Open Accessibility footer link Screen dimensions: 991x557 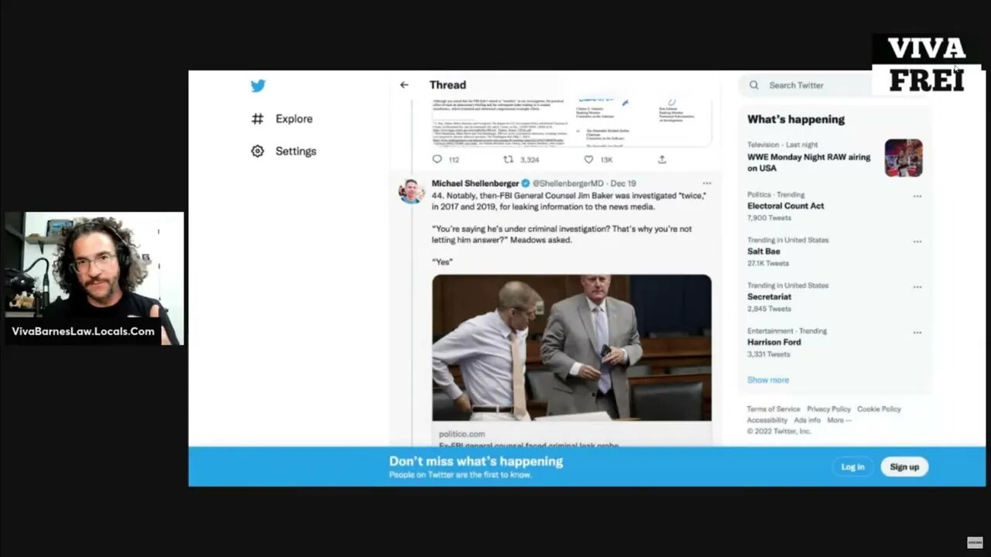[x=767, y=420]
